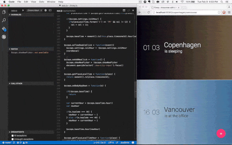Open the Goto menu
The width and height of the screenshot is (232, 145).
41,2
